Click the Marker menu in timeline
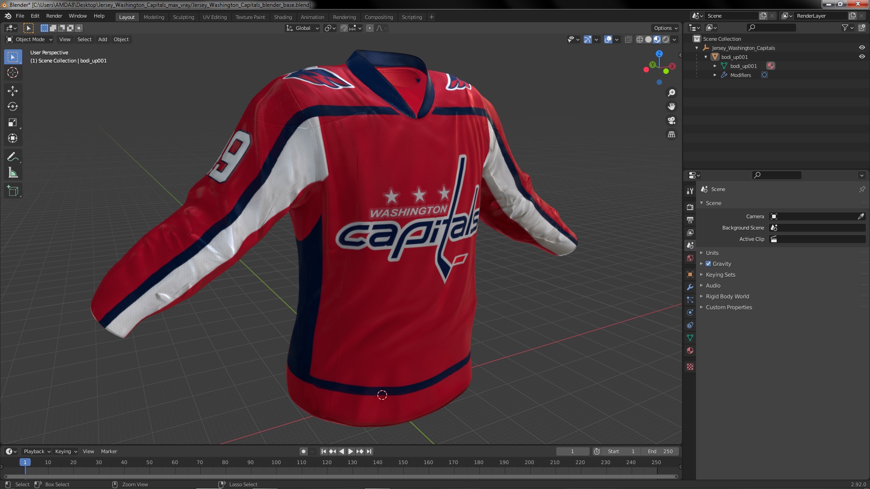Screen dimensions: 870x489 (x=109, y=451)
